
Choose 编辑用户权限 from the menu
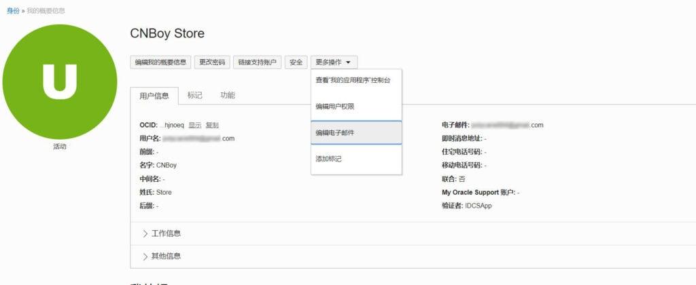click(x=356, y=107)
